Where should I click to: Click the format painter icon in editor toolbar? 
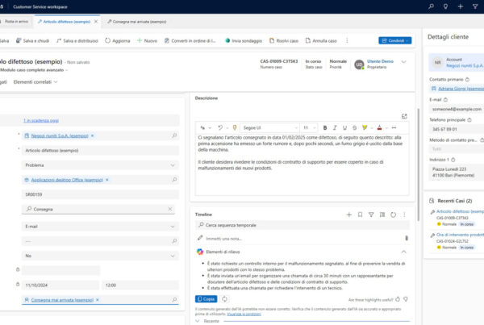click(x=235, y=127)
